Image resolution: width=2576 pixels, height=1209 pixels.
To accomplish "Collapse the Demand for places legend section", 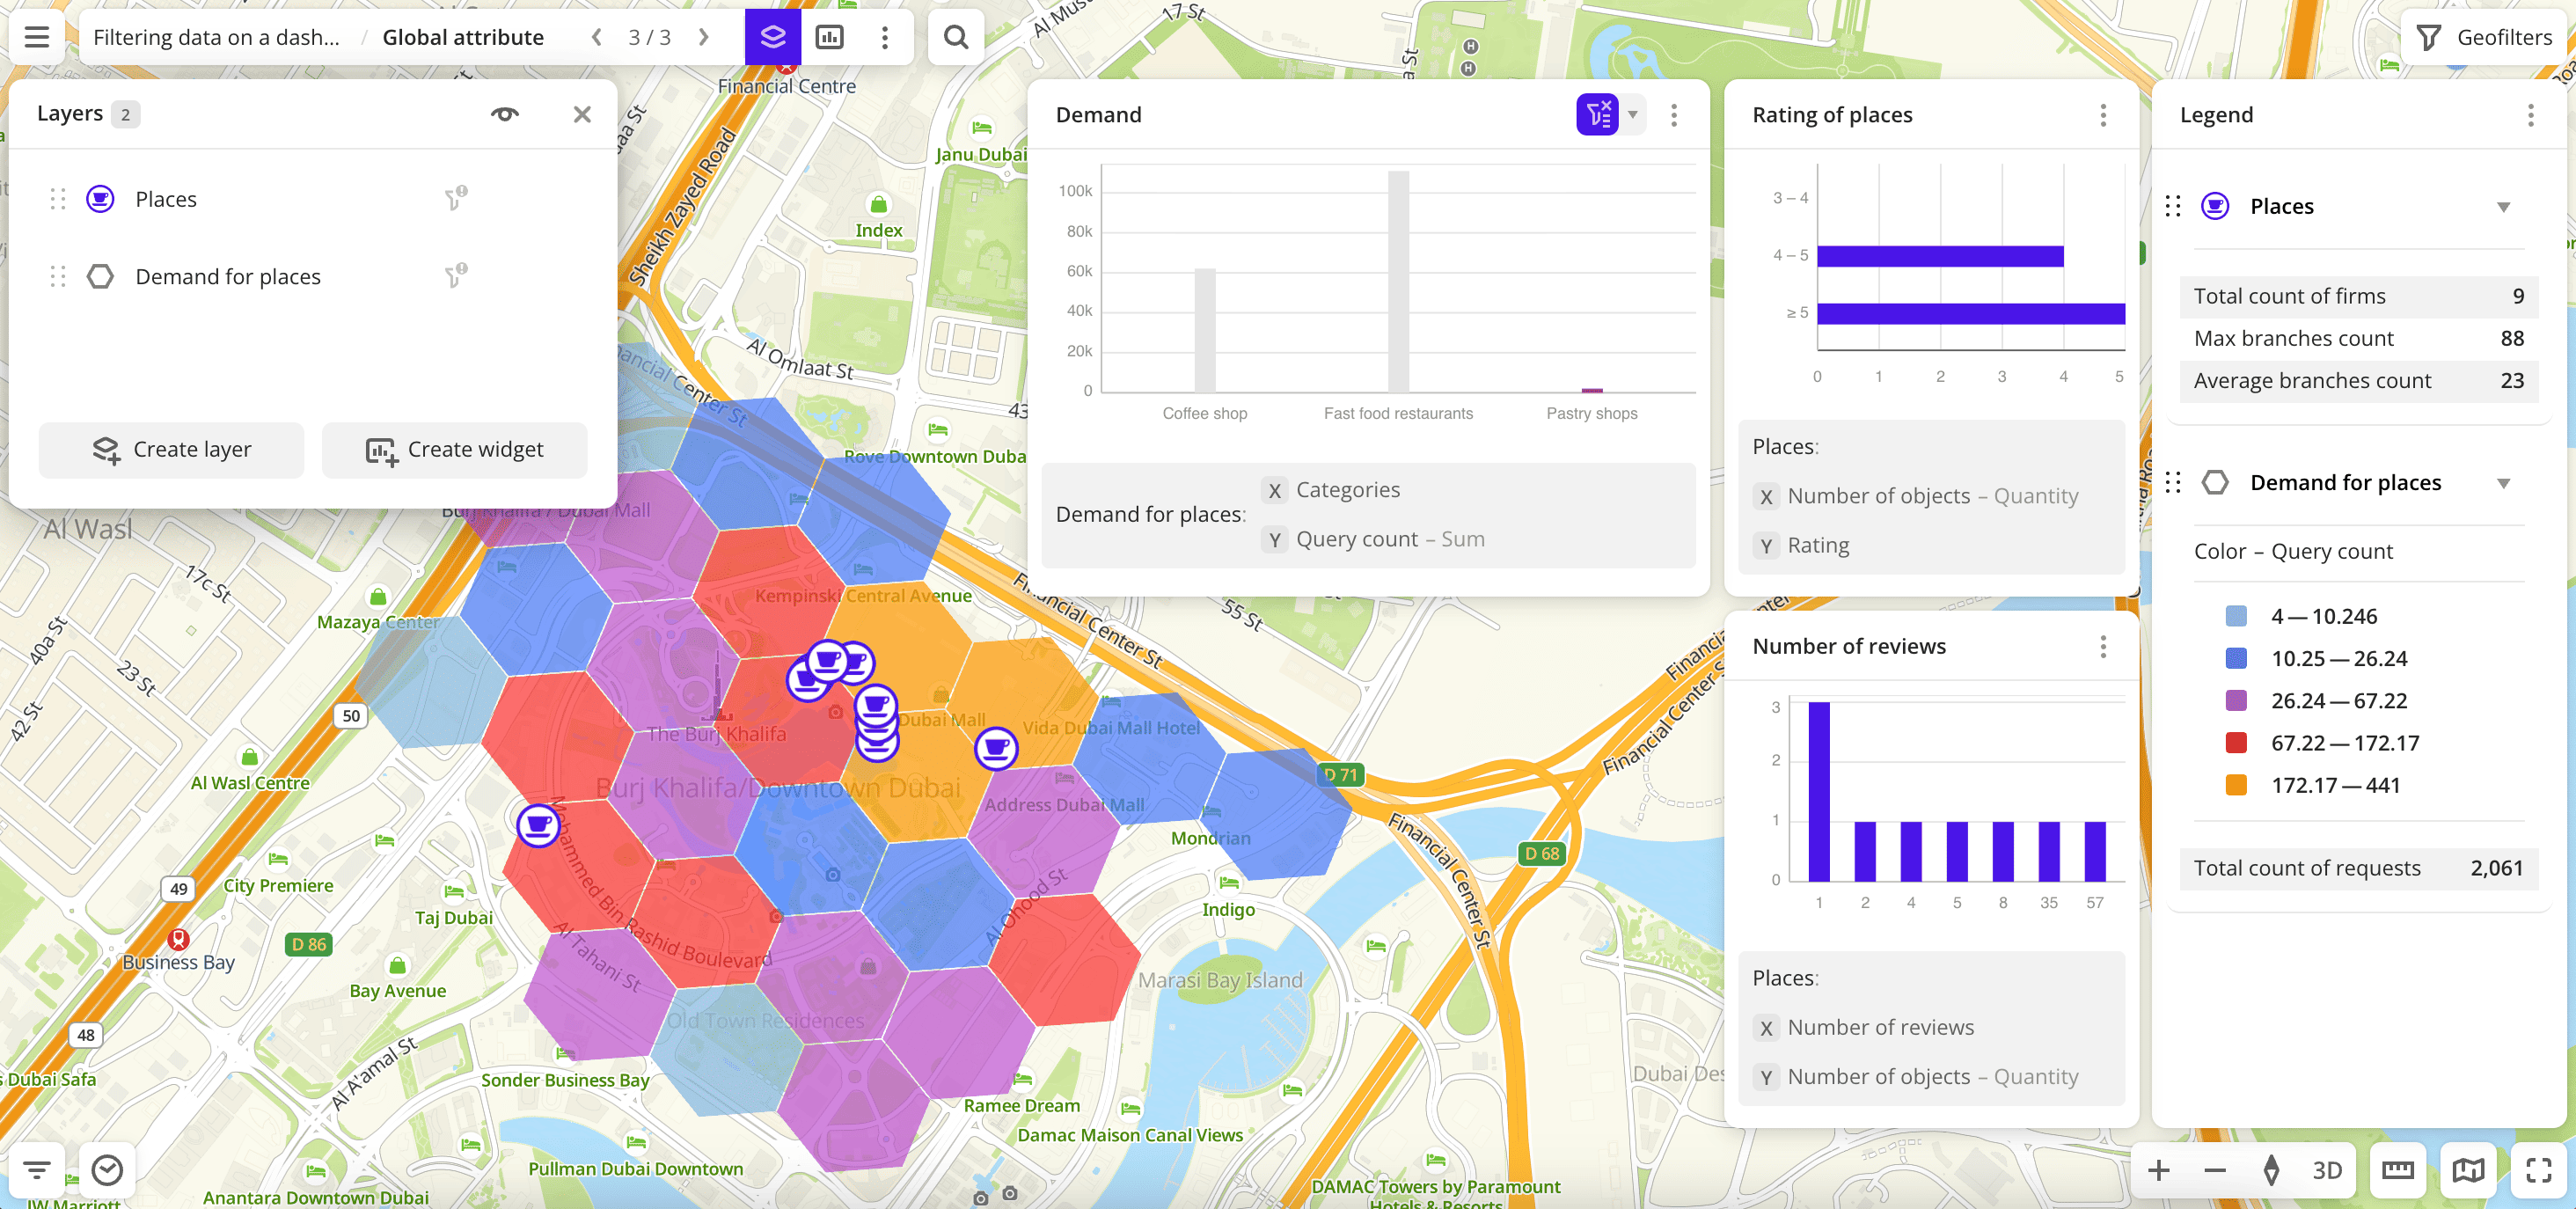I will click(x=2504, y=482).
